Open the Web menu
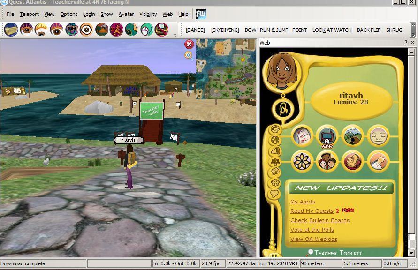 pos(167,14)
